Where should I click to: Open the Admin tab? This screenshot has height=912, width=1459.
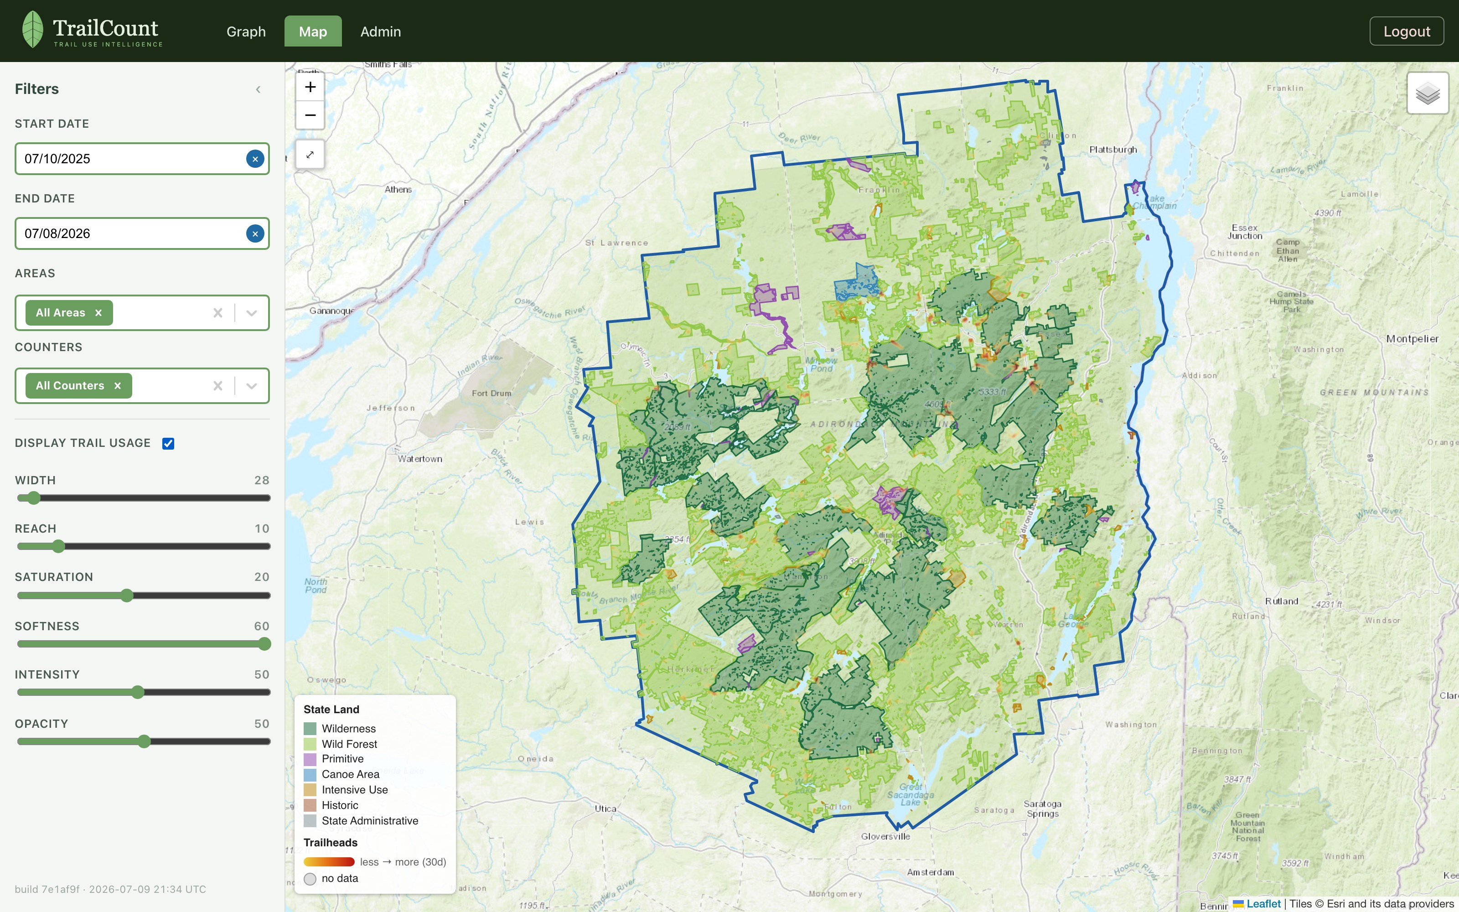pyautogui.click(x=380, y=31)
